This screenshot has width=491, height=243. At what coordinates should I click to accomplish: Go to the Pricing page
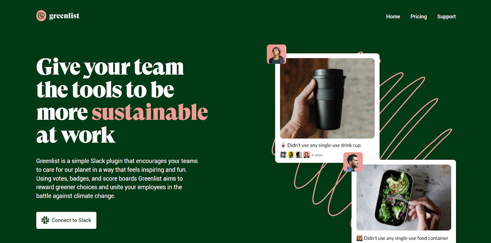419,17
